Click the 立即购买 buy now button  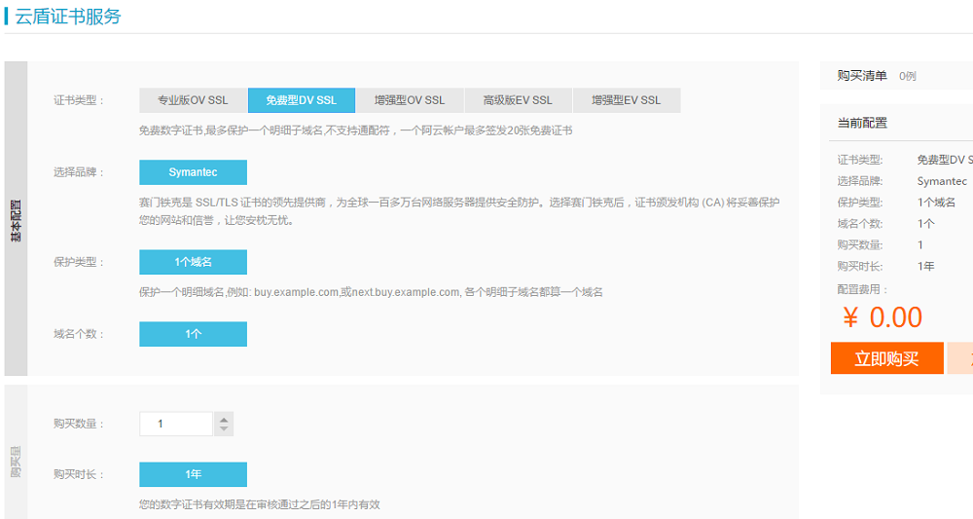pyautogui.click(x=886, y=358)
